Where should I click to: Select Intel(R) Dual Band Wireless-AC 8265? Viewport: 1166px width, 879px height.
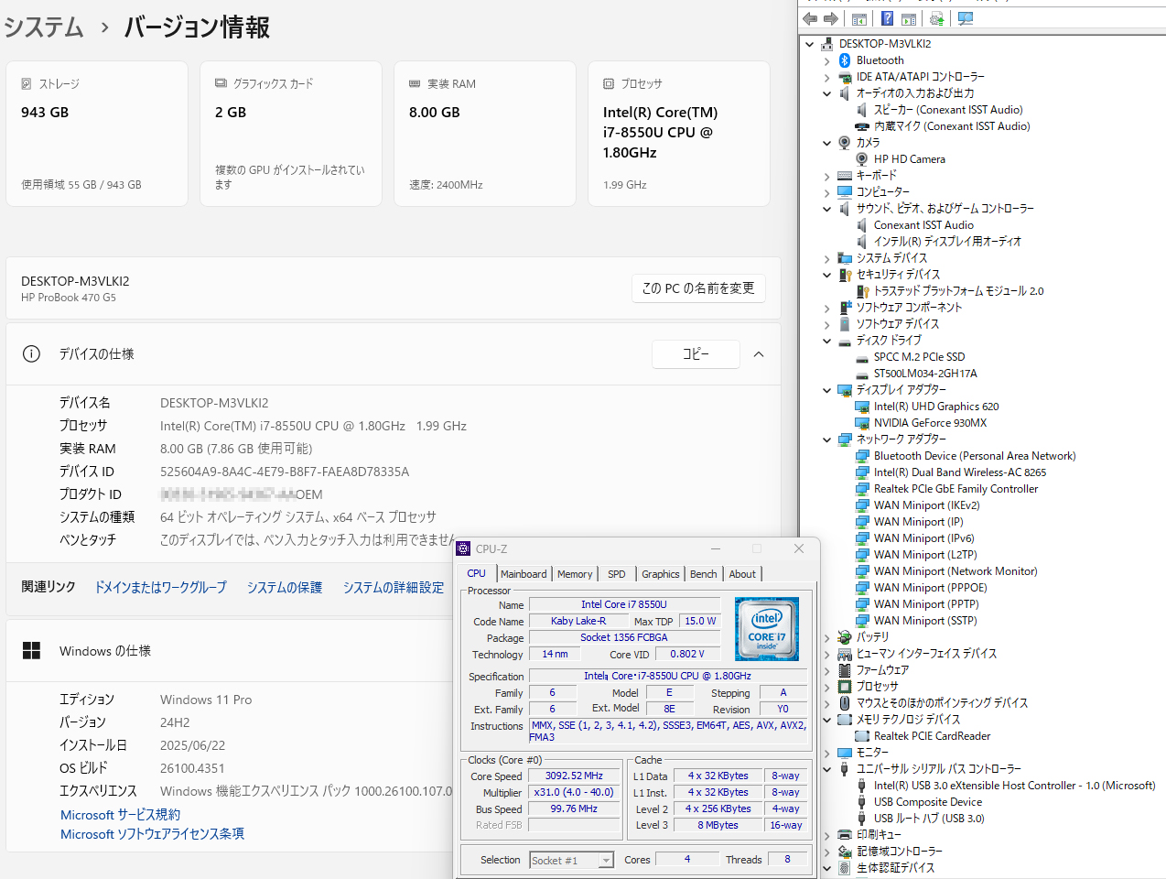(x=960, y=472)
